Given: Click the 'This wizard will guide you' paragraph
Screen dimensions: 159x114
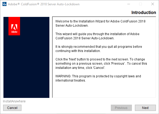Looking at the screenshot, I should [x=97, y=36].
